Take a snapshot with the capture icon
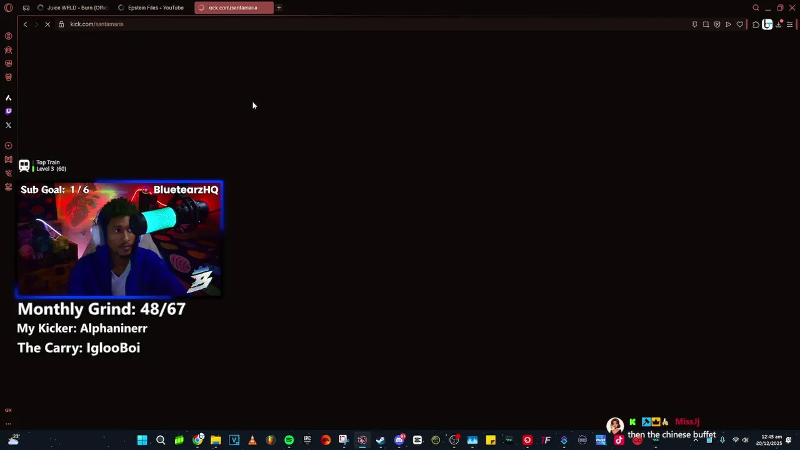 click(706, 24)
